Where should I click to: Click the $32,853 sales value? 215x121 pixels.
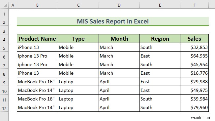pos(199,47)
